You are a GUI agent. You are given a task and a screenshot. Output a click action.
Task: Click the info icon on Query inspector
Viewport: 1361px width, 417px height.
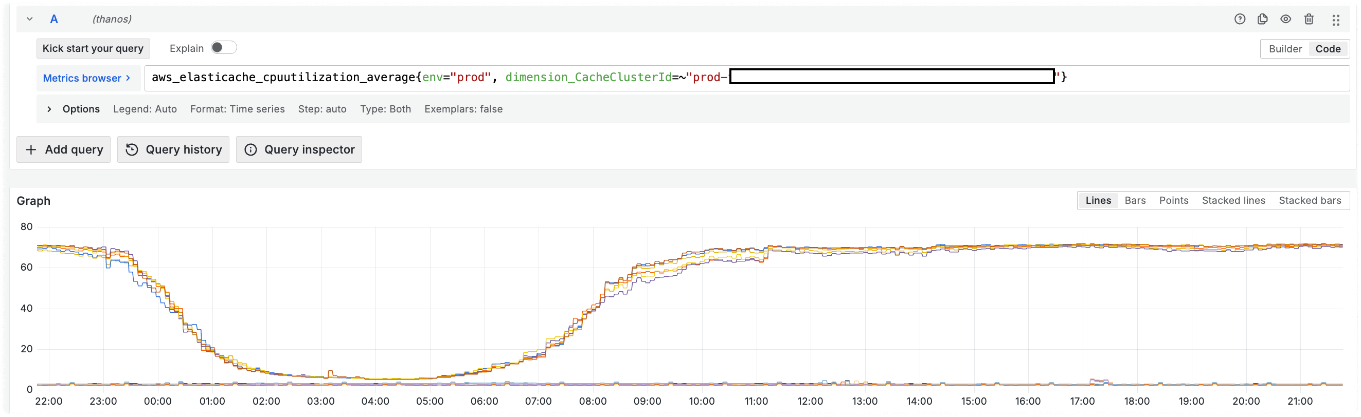(250, 150)
